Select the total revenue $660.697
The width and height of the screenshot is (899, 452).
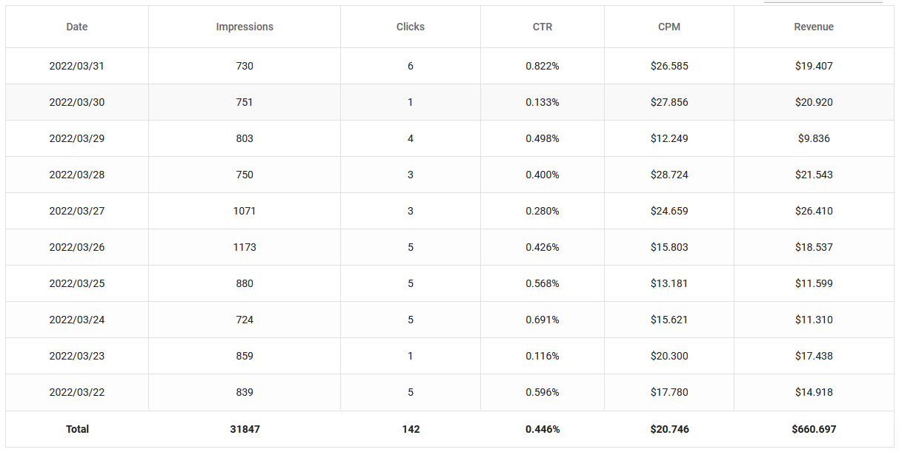click(x=814, y=429)
